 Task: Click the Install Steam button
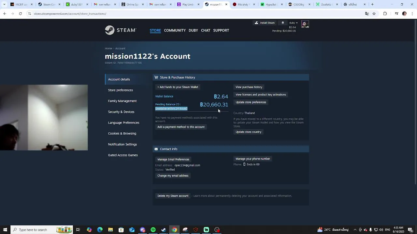[265, 23]
